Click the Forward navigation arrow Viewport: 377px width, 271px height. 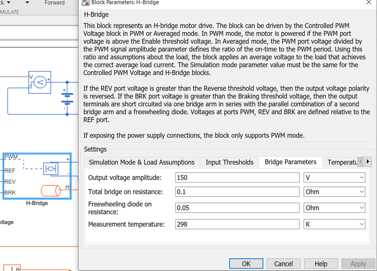click(54, 3)
